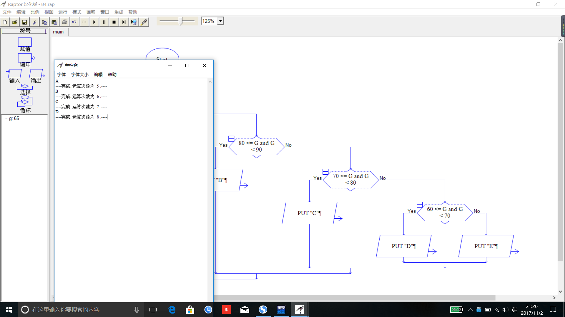
Task: Open the 生成 menu
Action: coord(119,12)
